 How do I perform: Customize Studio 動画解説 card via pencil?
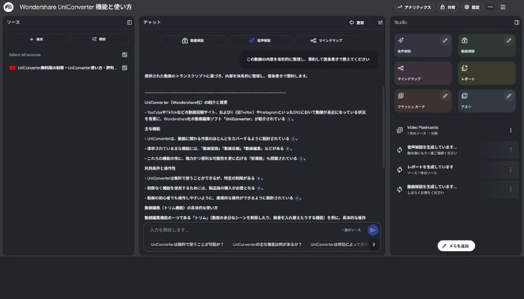click(508, 40)
